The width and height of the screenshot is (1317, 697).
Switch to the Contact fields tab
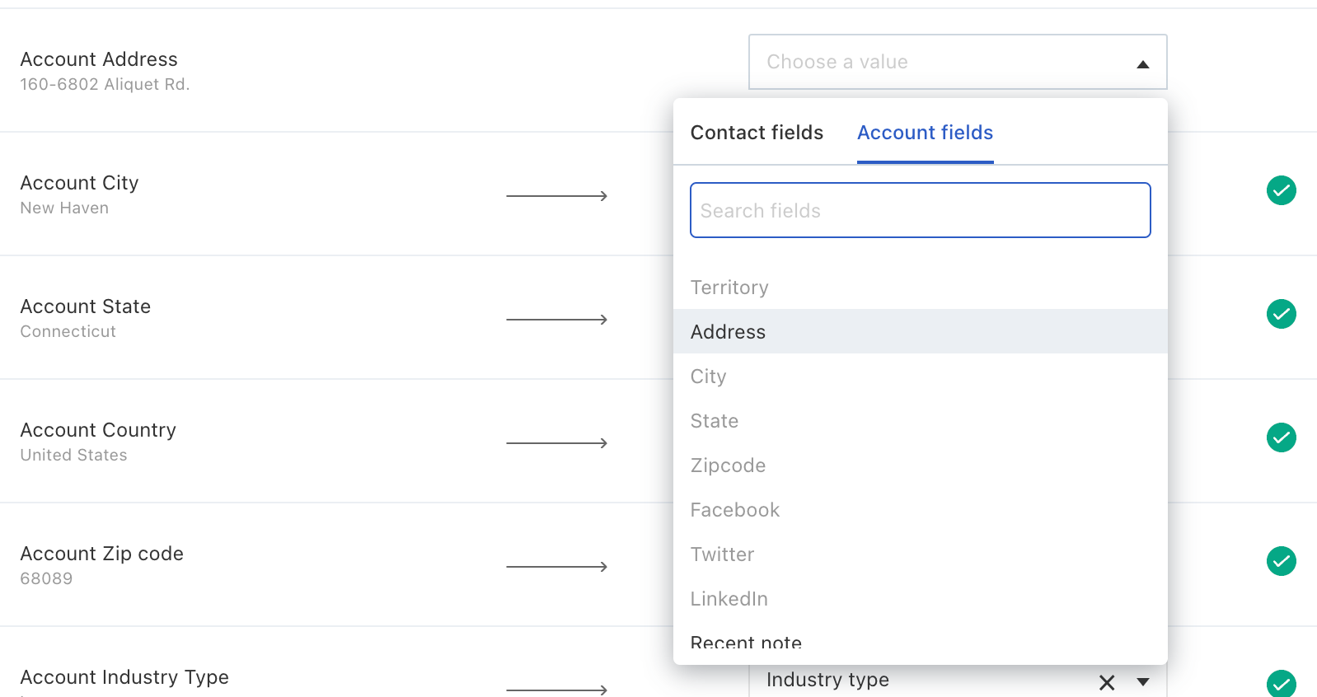(757, 133)
